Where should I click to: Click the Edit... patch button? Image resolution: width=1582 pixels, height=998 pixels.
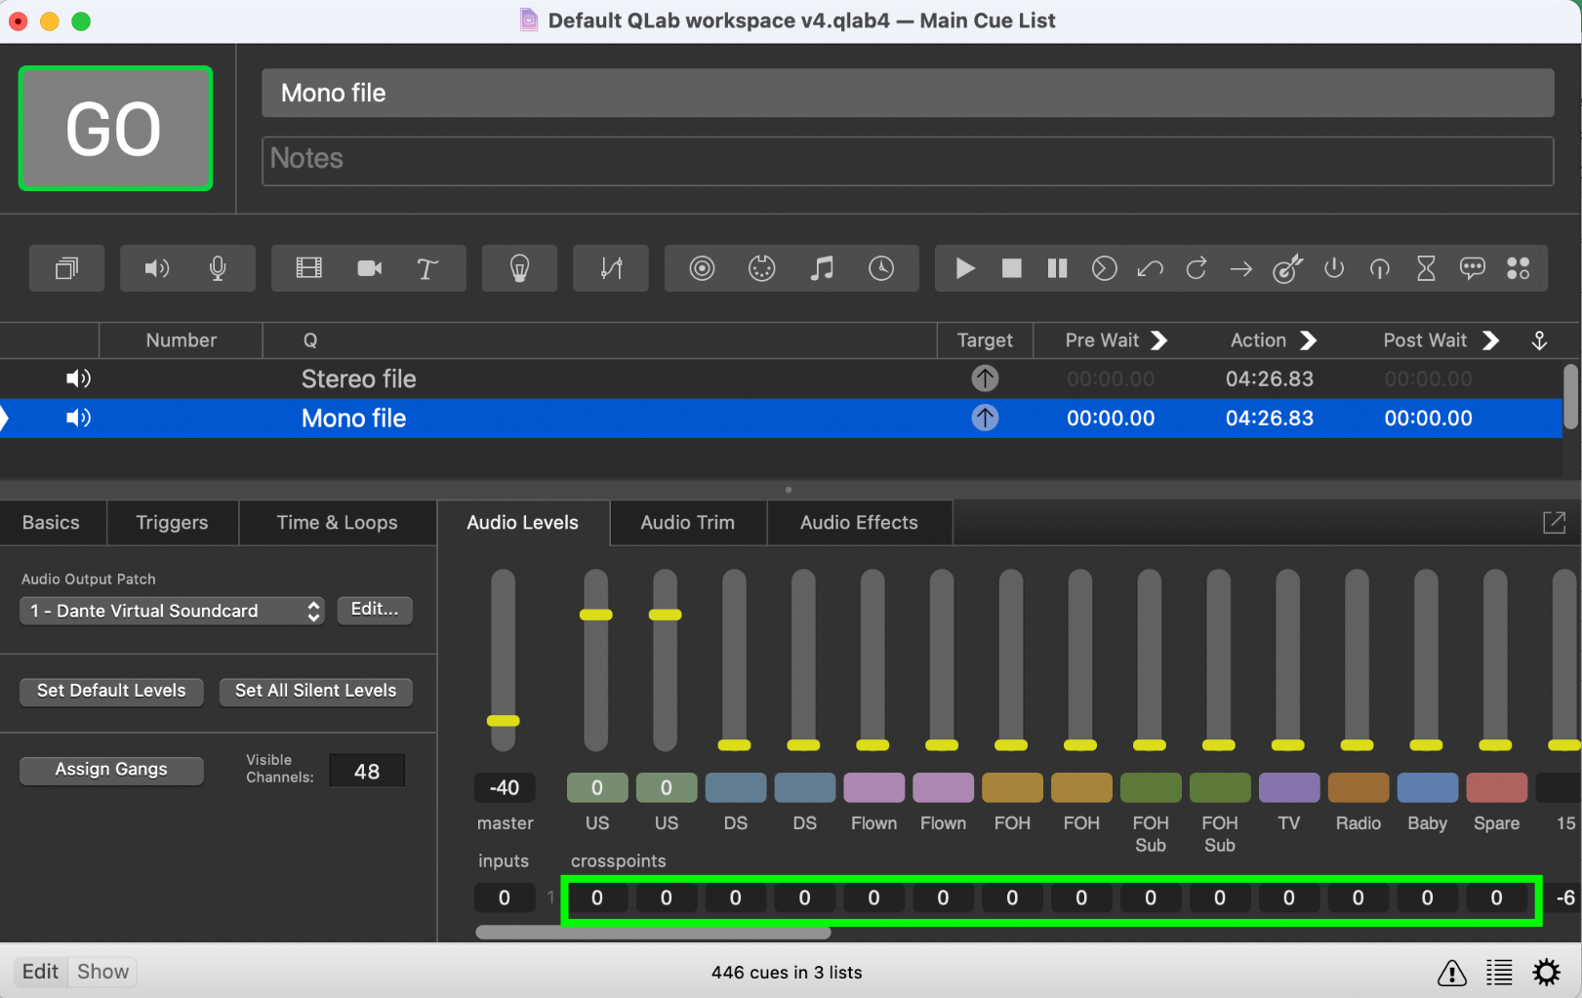[x=375, y=610]
